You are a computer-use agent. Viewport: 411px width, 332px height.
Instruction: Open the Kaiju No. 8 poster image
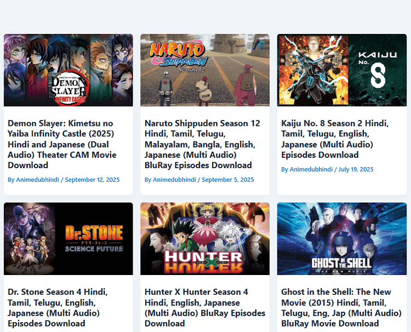click(342, 70)
